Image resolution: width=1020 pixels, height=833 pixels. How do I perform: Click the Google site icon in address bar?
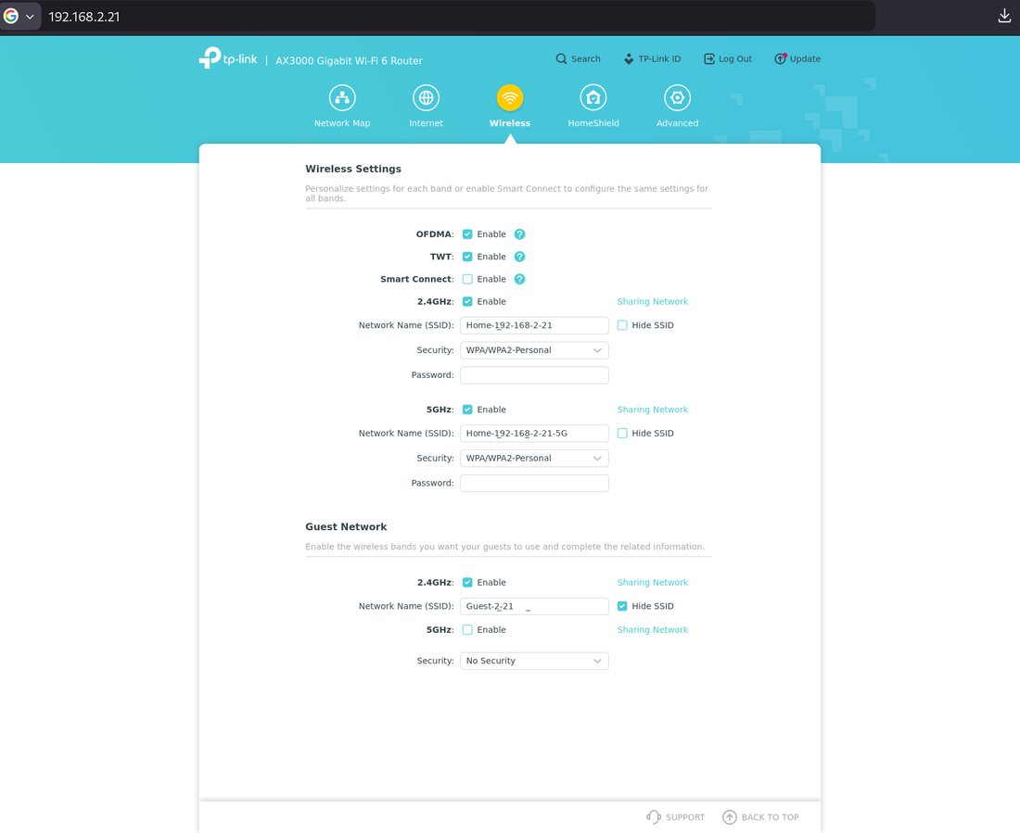[x=11, y=17]
